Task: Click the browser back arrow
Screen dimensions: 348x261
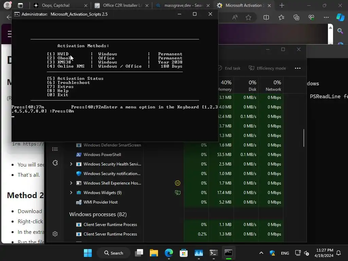Action: [9, 17]
